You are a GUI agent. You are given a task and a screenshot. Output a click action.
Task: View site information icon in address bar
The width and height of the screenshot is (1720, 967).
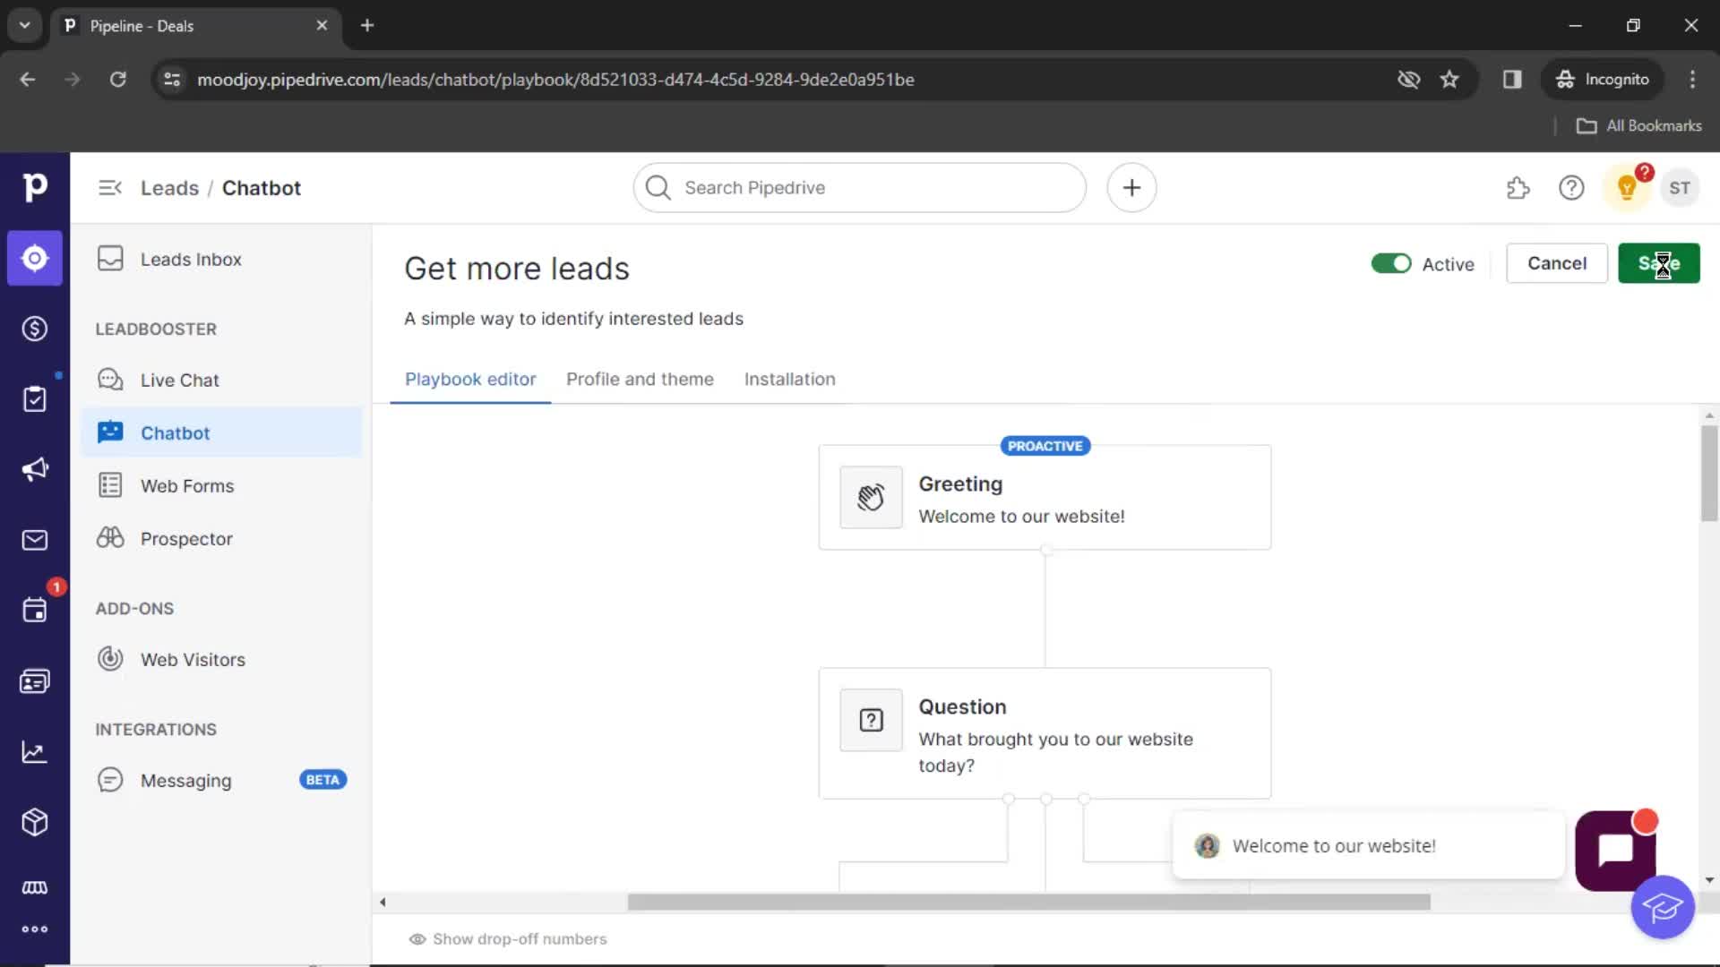tap(172, 80)
